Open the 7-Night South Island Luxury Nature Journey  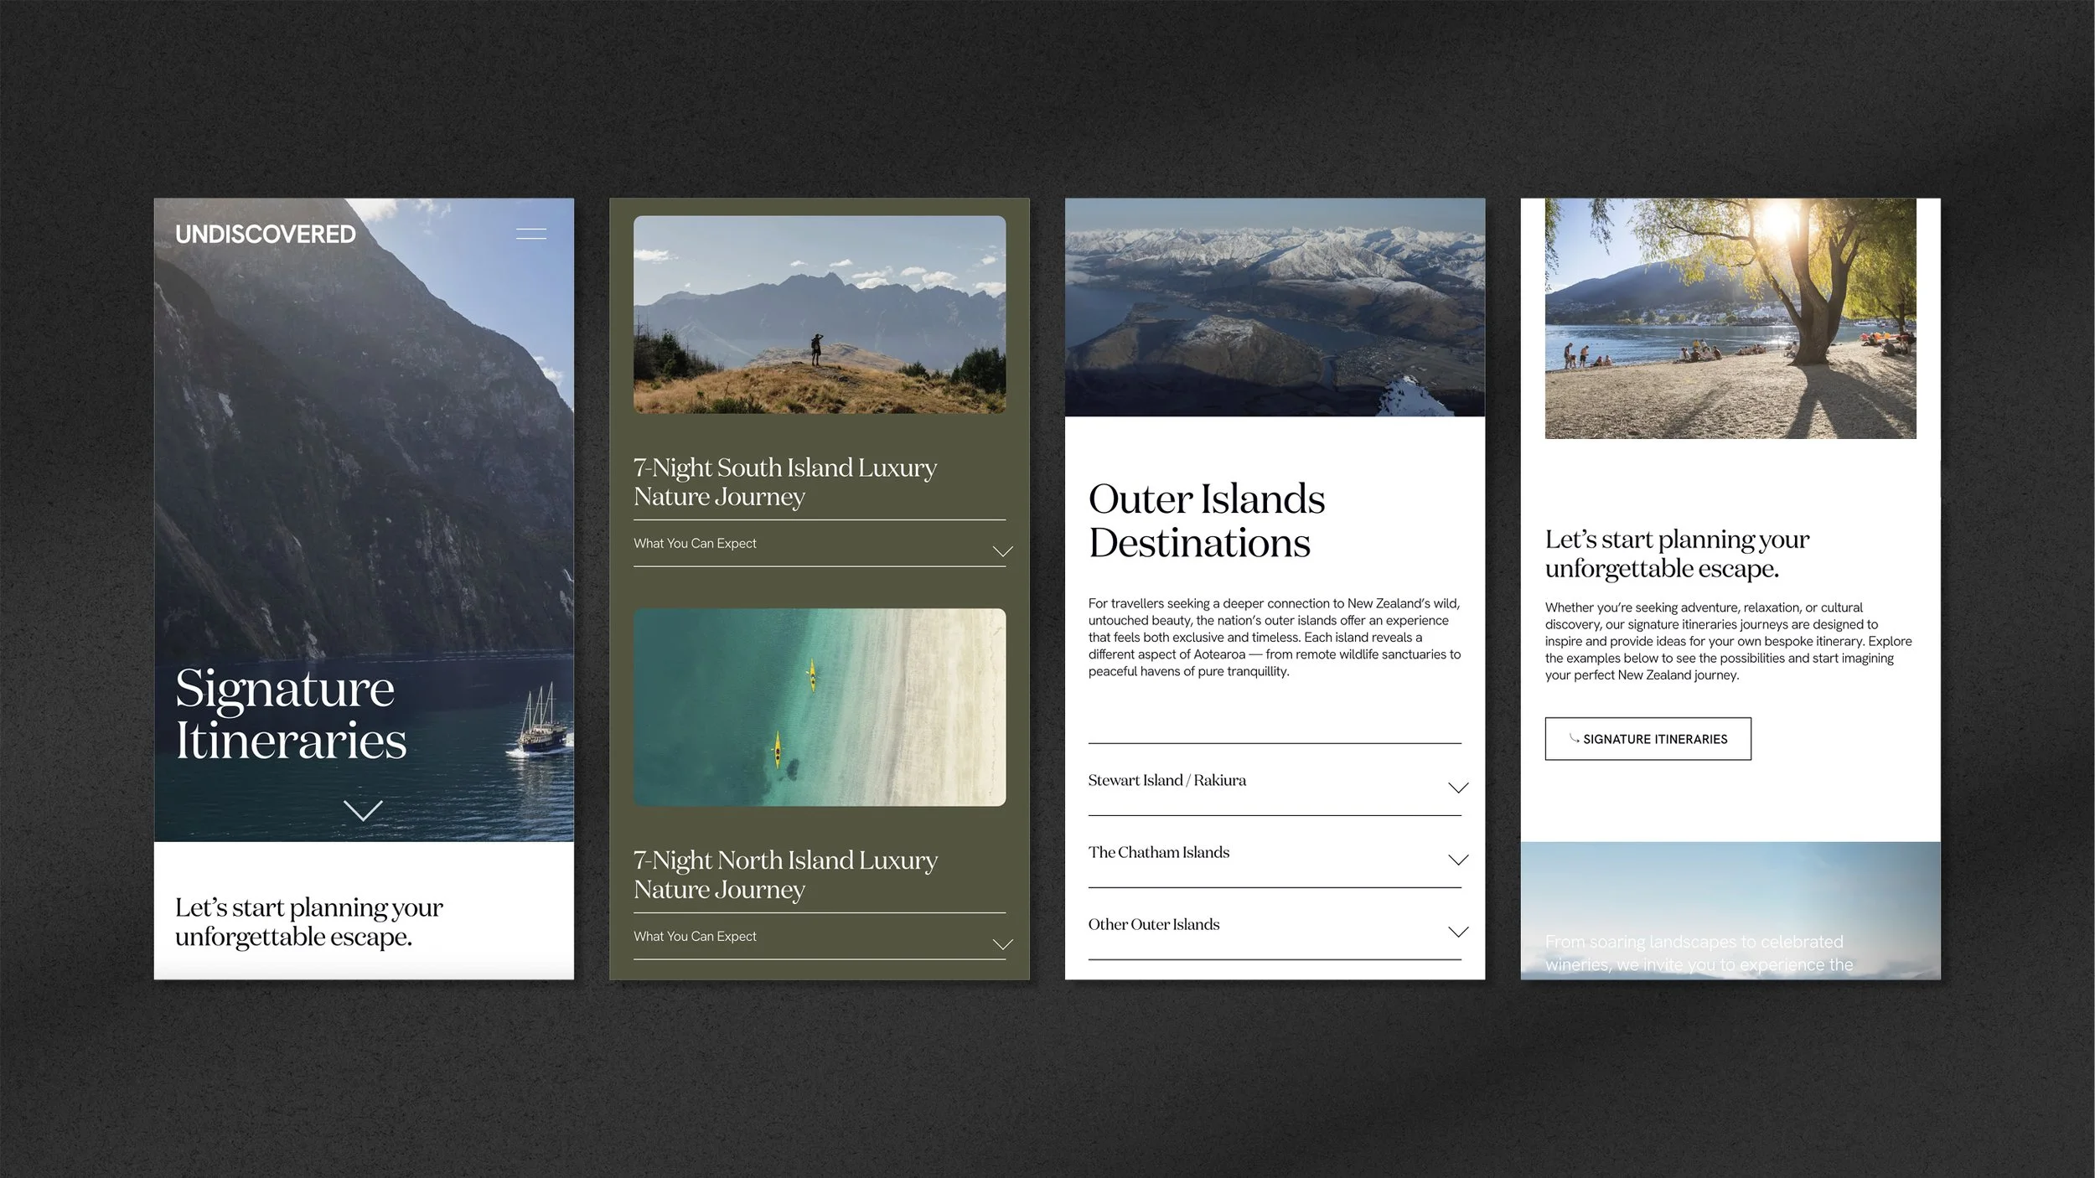point(785,482)
